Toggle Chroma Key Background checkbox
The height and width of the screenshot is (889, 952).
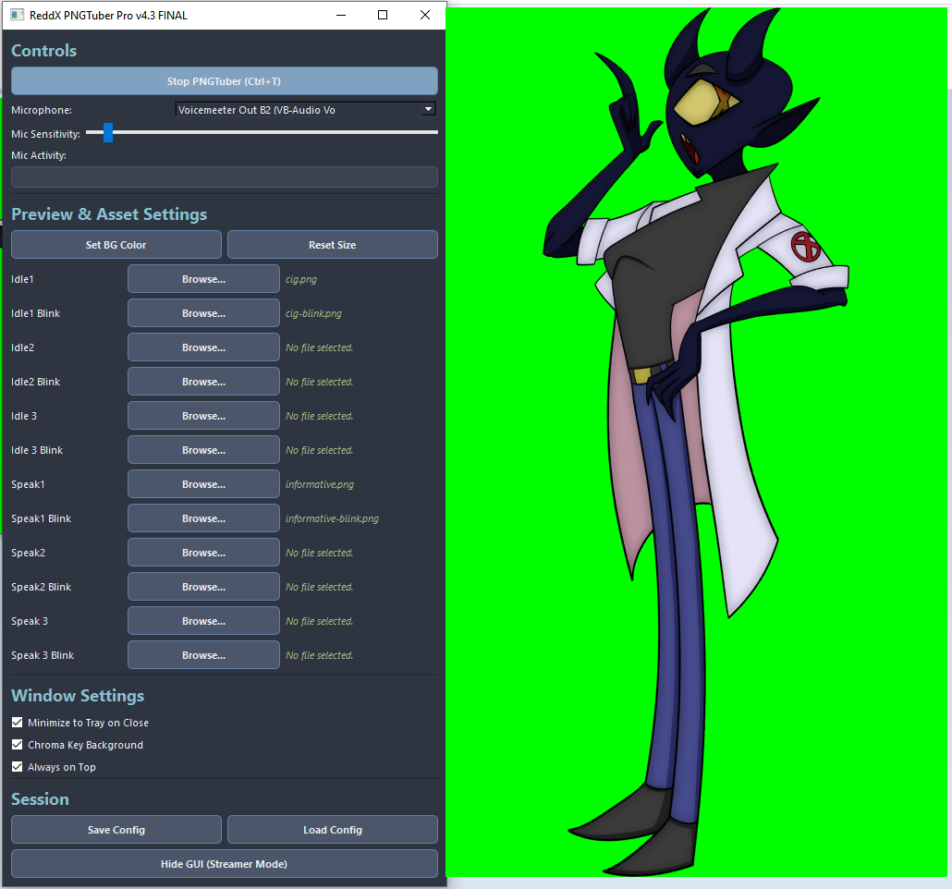pos(17,745)
